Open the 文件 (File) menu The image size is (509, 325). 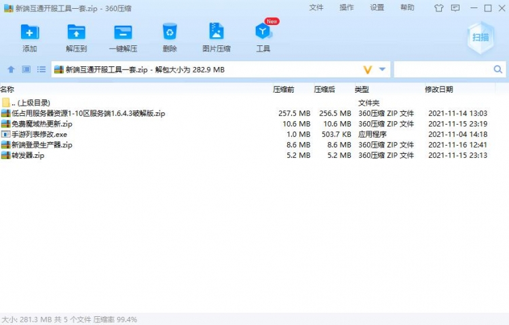[316, 7]
